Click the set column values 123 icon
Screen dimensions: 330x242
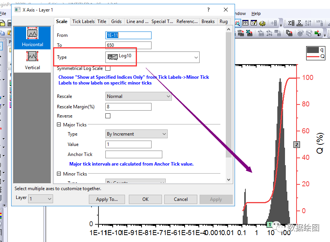320,23
